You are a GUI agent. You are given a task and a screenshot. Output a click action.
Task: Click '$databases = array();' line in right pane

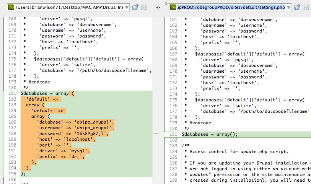[x=210, y=134]
